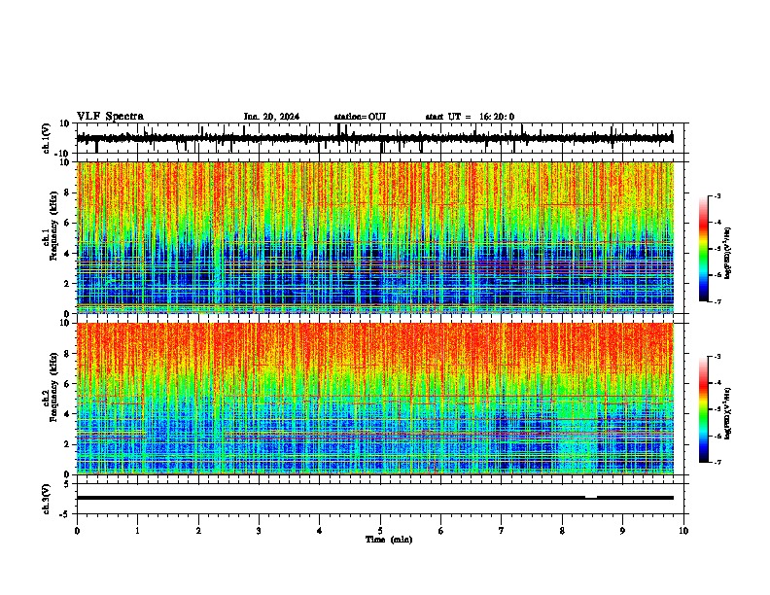Click the "4" minute tick label
Image resolution: width=770 pixels, height=595 pixels.
point(319,531)
